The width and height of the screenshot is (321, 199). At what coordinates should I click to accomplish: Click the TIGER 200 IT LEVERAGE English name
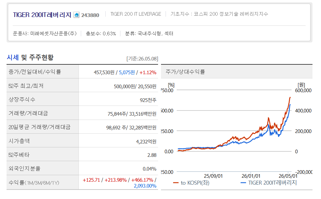[x=136, y=14]
